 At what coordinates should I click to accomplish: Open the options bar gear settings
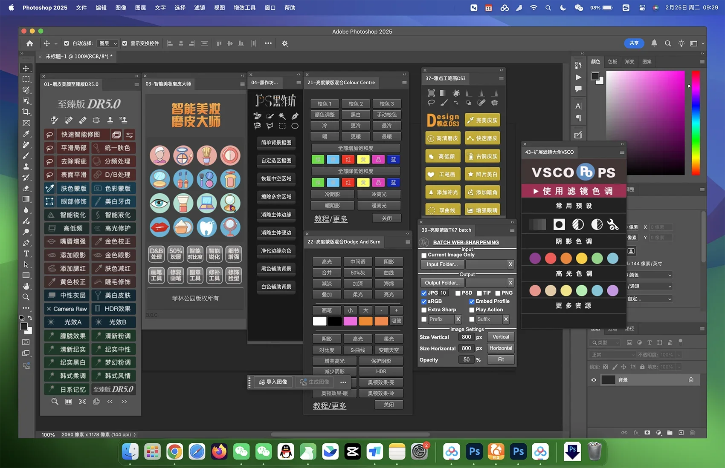pyautogui.click(x=285, y=43)
